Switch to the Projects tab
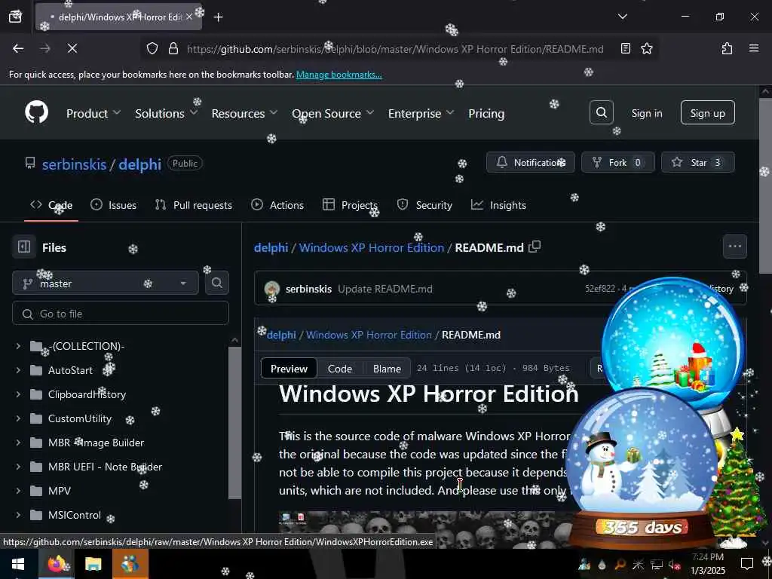The height and width of the screenshot is (579, 772). 350,205
